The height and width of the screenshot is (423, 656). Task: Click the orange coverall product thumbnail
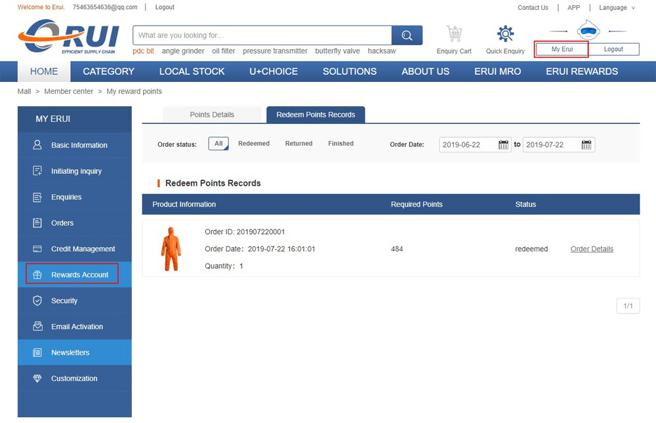coord(171,249)
